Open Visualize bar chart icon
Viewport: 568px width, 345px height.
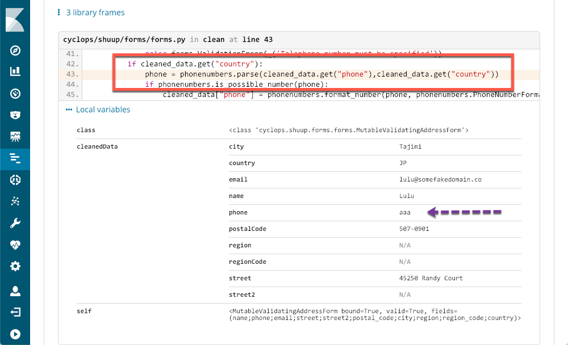point(15,72)
